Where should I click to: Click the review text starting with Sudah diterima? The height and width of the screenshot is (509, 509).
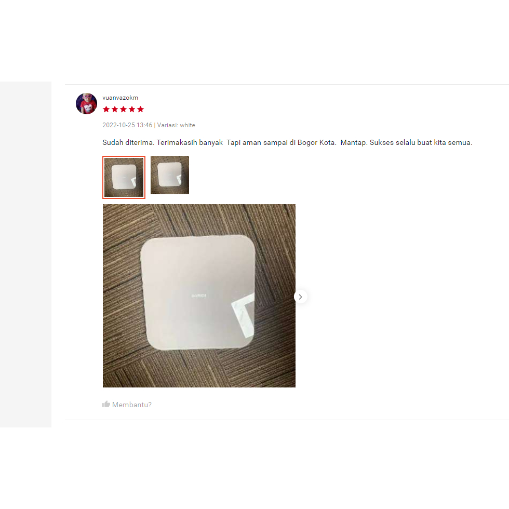(287, 142)
